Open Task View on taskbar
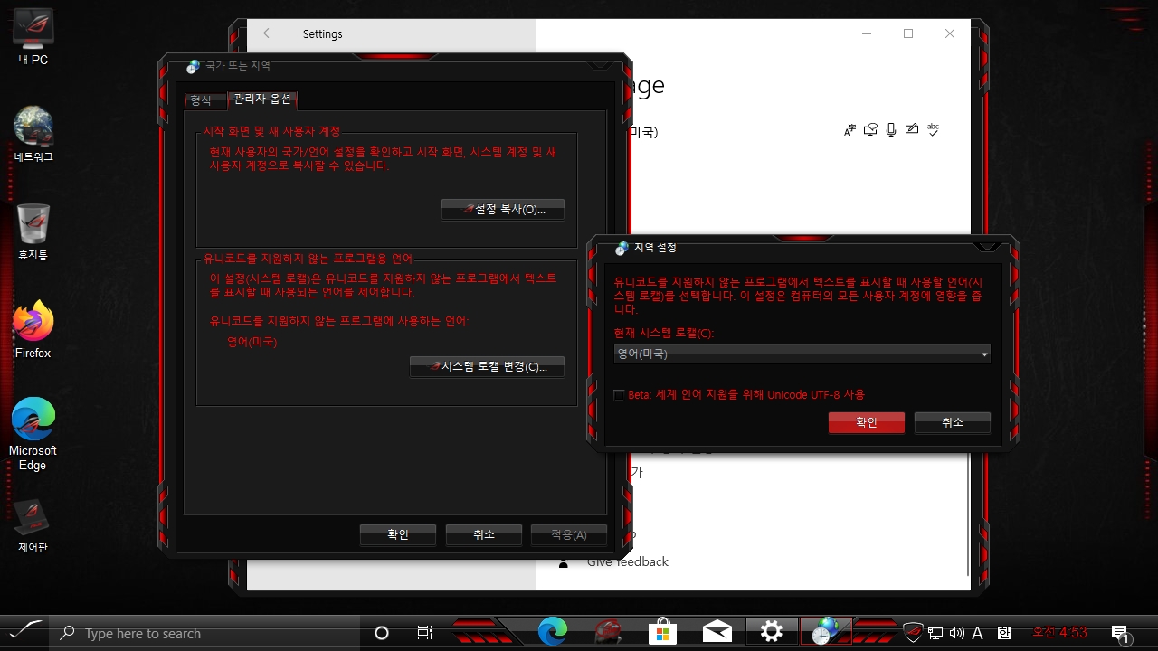Image resolution: width=1158 pixels, height=651 pixels. 425,633
